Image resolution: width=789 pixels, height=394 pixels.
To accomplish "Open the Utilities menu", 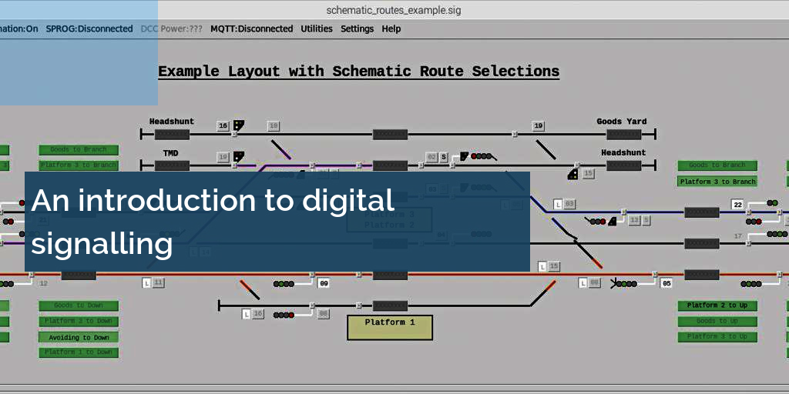I will pos(317,28).
